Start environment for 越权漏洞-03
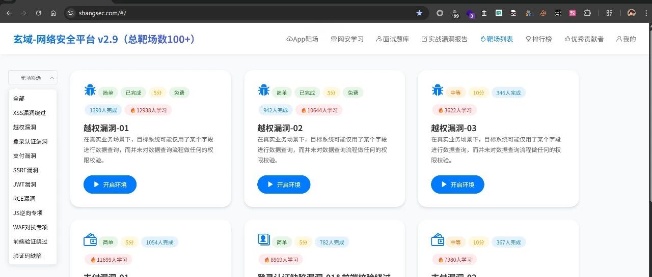 click(x=457, y=184)
